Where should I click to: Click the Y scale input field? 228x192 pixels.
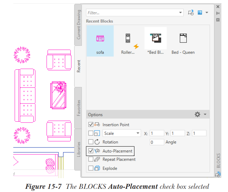click(177, 133)
